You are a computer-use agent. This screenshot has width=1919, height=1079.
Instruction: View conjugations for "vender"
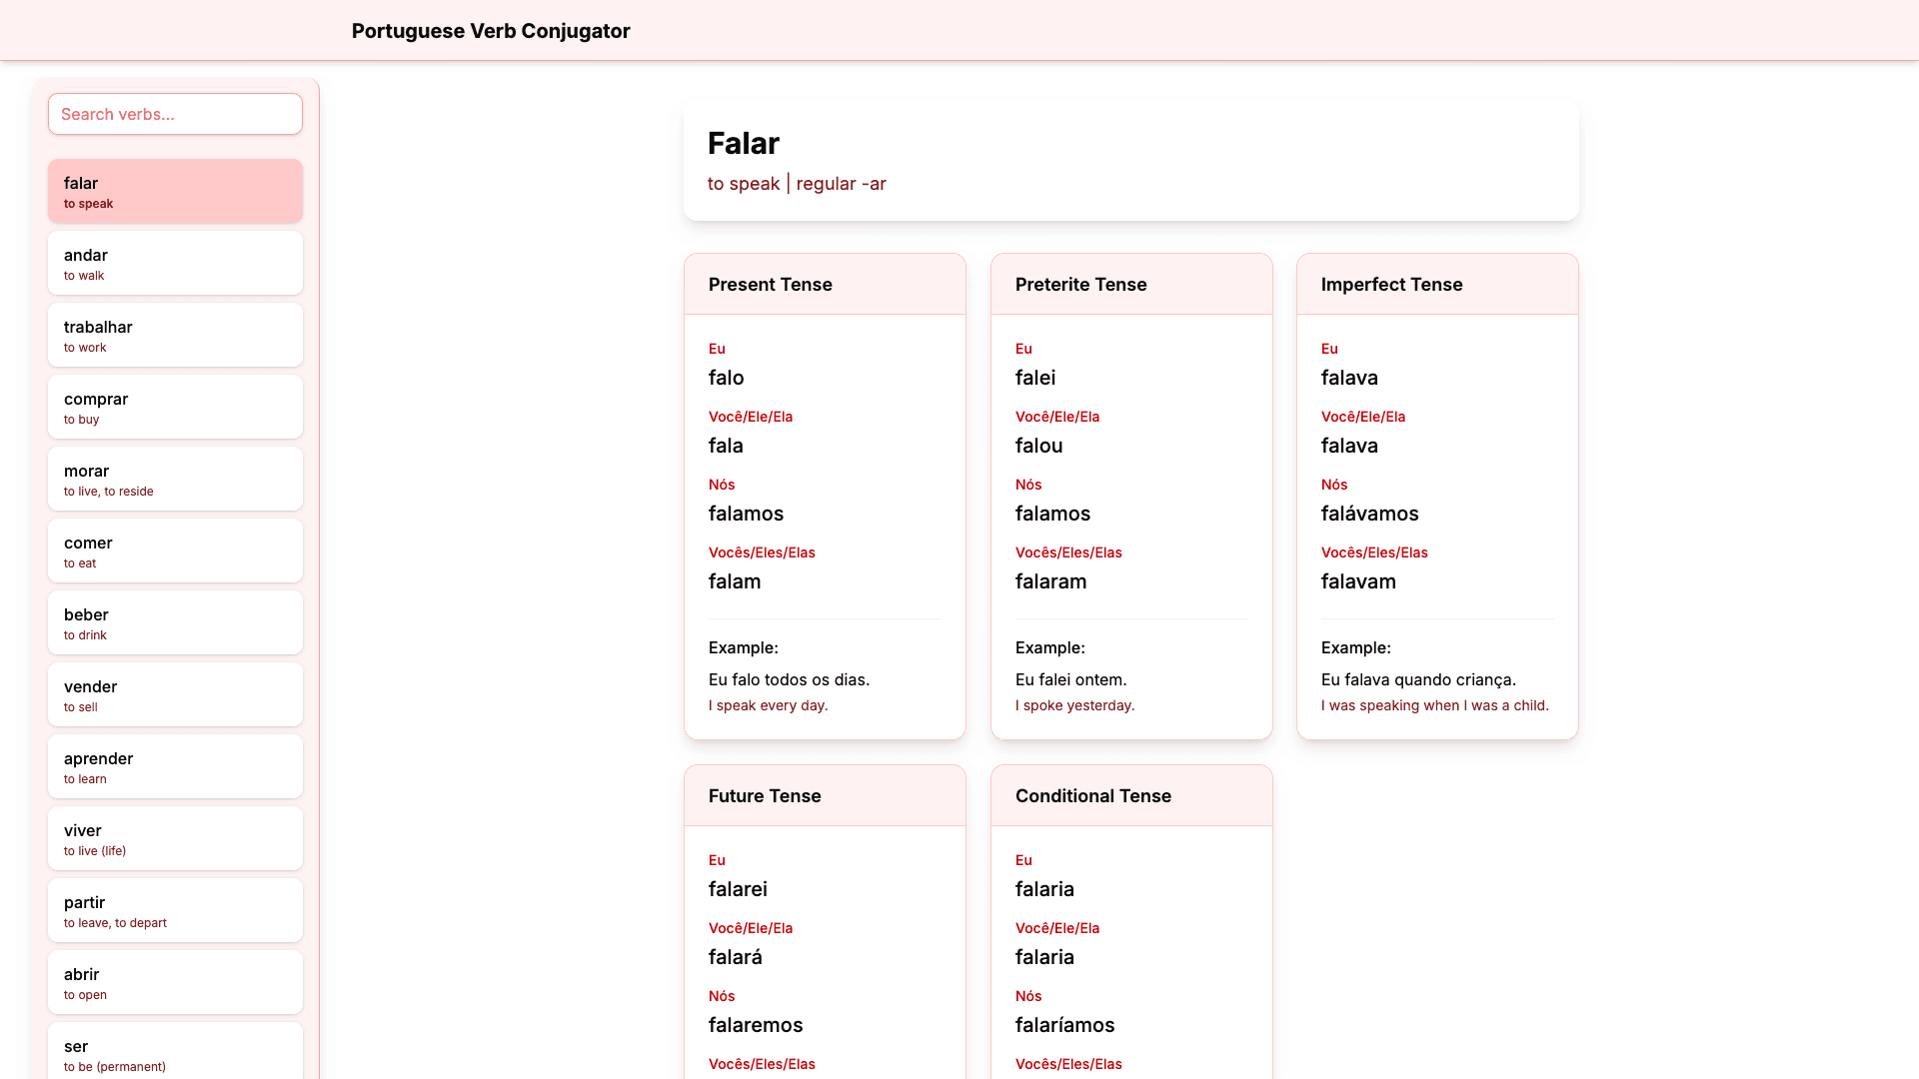pos(175,694)
